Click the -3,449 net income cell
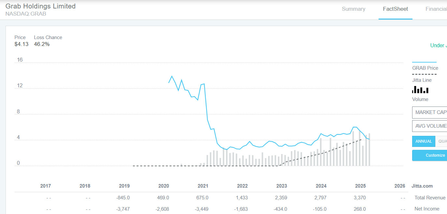This screenshot has height=214, width=447. tap(202, 209)
